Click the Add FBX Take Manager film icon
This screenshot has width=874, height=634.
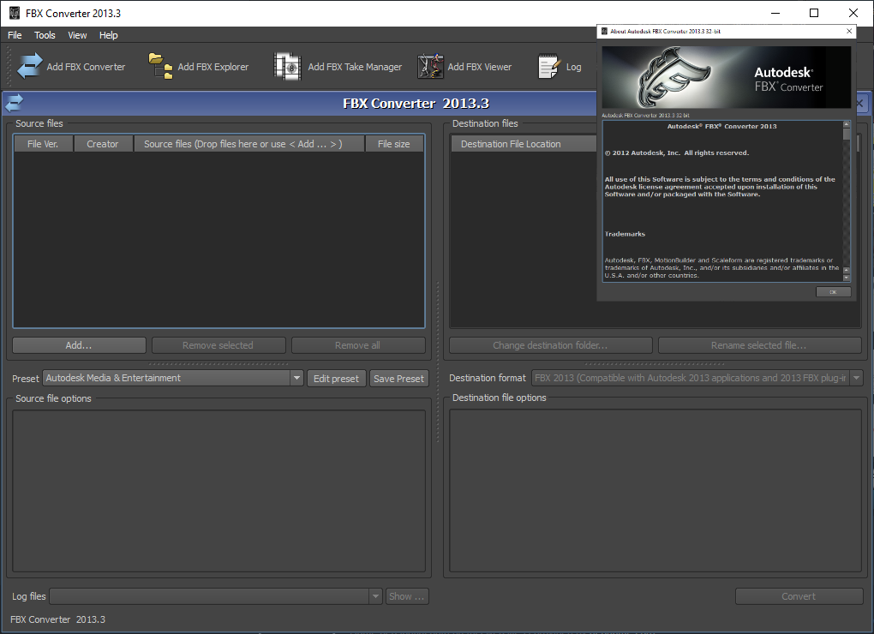pyautogui.click(x=288, y=66)
